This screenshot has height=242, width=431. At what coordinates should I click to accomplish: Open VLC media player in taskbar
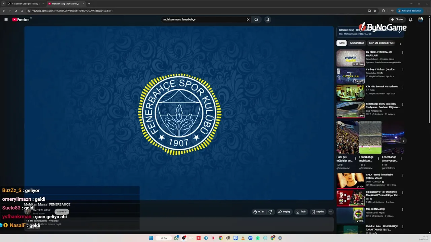(243, 238)
